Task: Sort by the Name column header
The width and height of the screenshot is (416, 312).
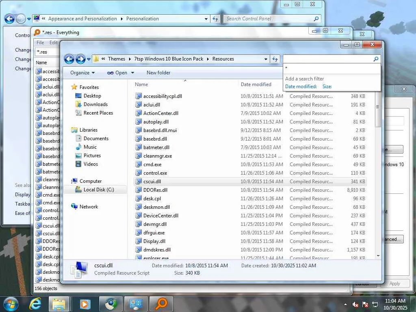Action: click(x=141, y=84)
